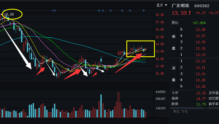Click the 18.00 price axis label
Screen dimensions: 219x124
160,15
